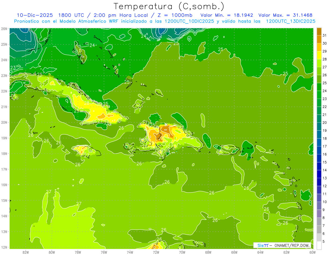This screenshot has height=256, width=332.
Task: Click the legend value 31 on the color scale
Action: point(325,35)
